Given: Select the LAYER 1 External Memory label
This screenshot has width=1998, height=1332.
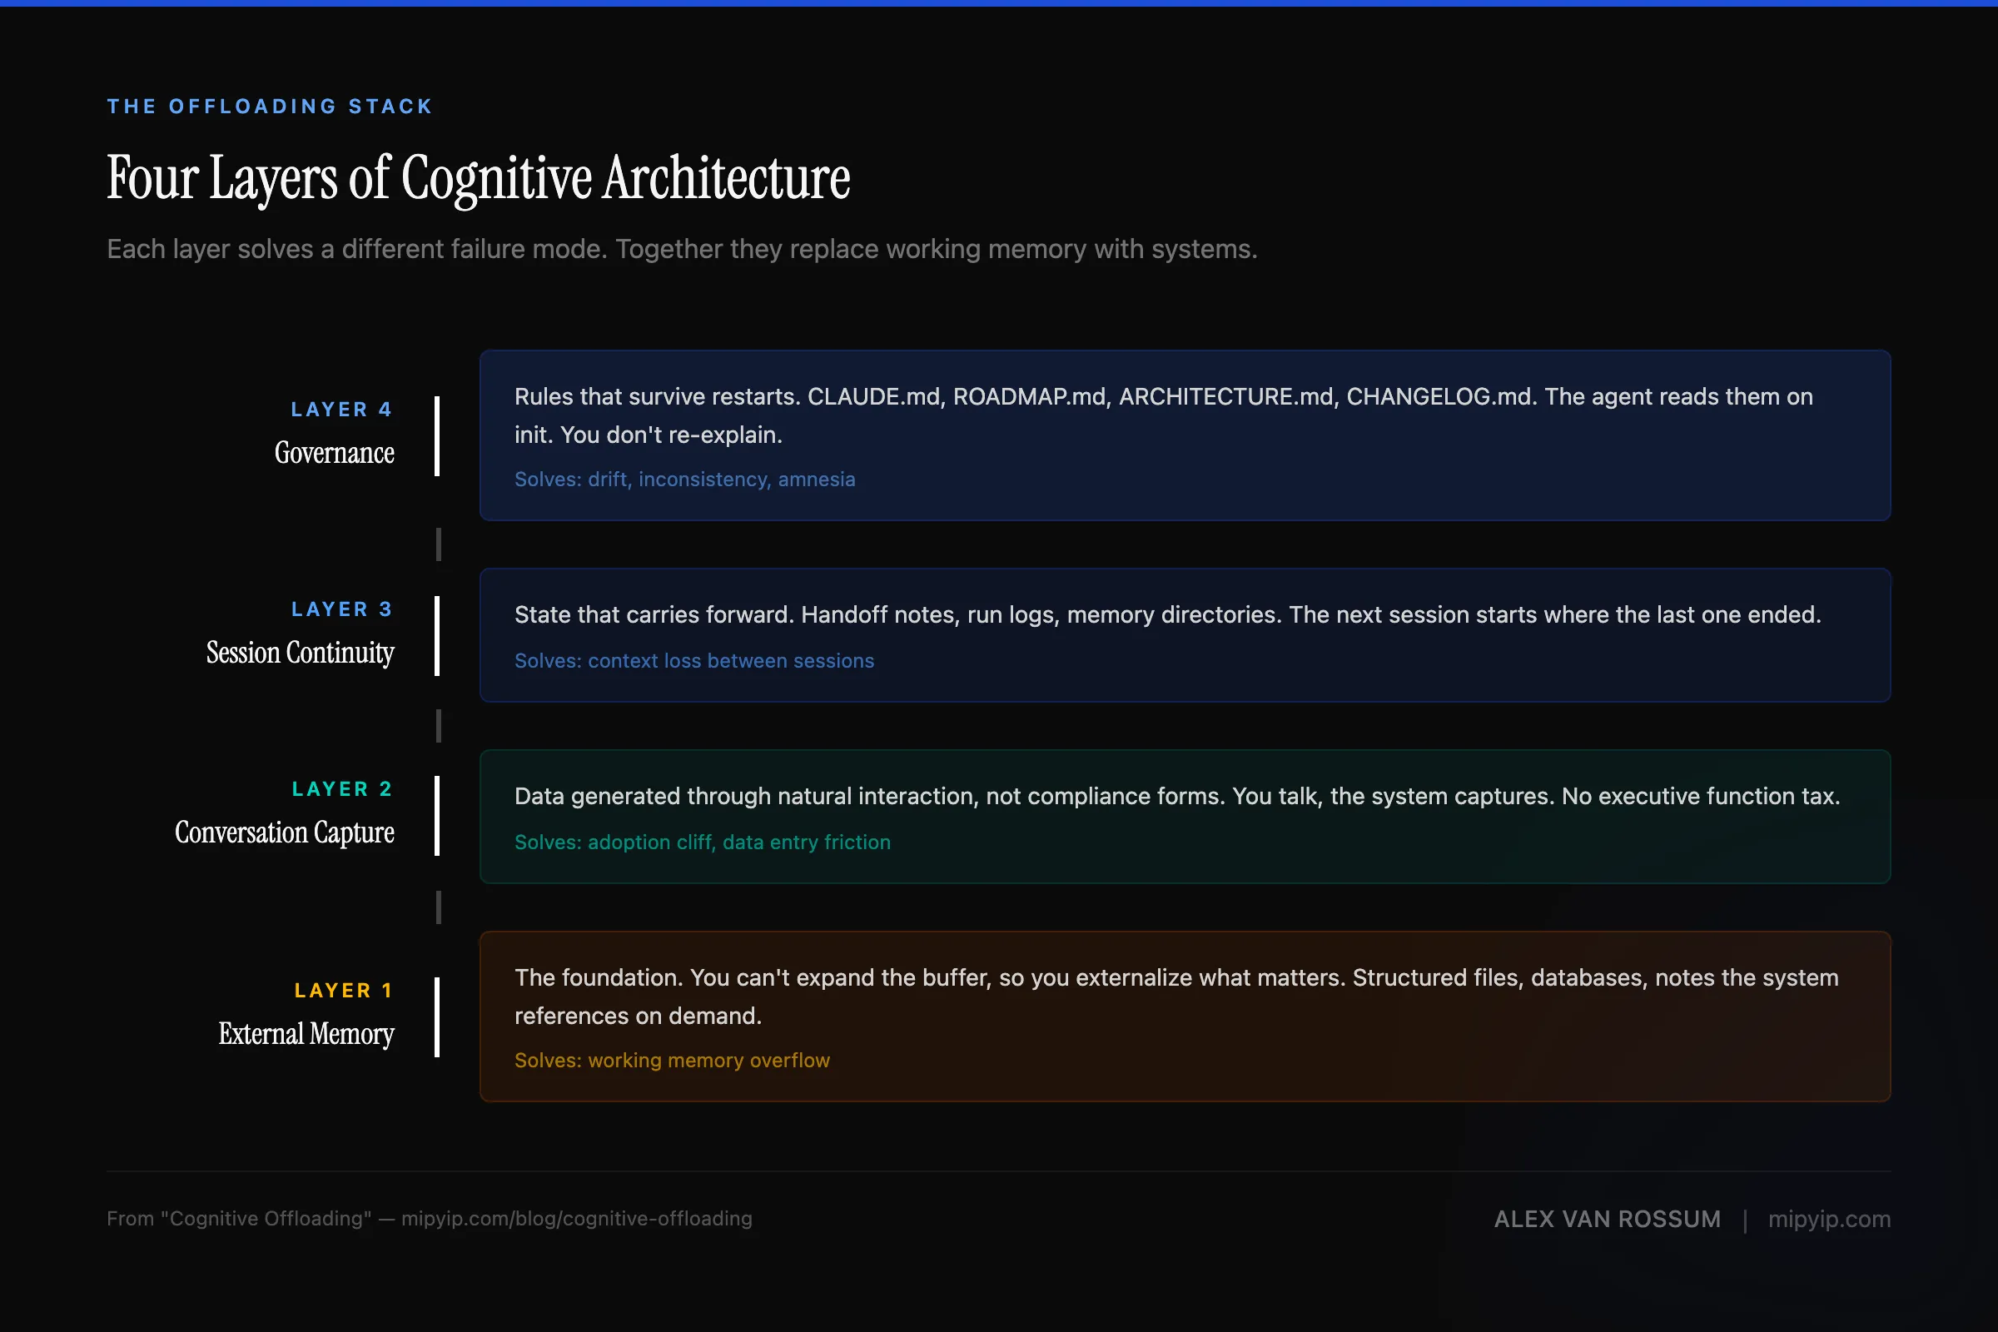Looking at the screenshot, I should point(306,1014).
